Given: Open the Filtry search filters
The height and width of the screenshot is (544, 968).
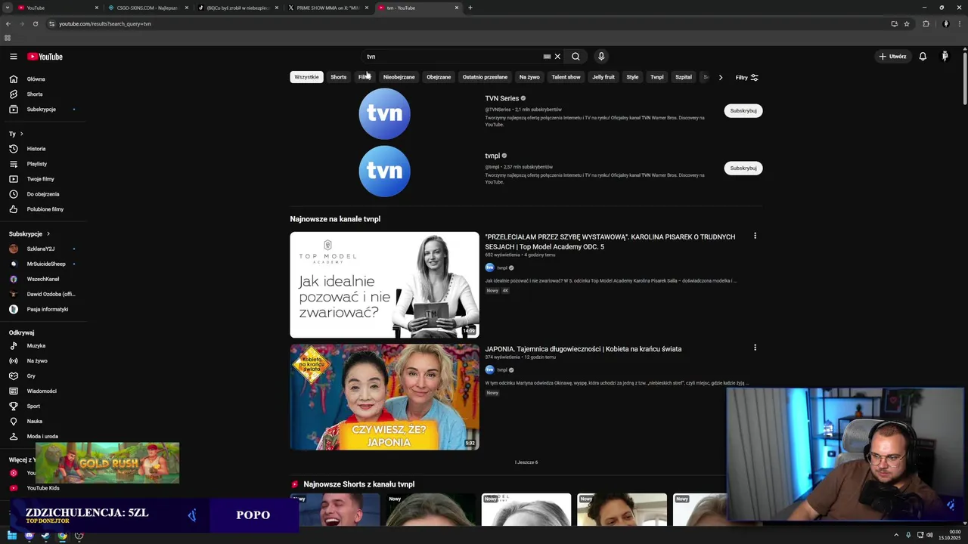Looking at the screenshot, I should (x=747, y=77).
